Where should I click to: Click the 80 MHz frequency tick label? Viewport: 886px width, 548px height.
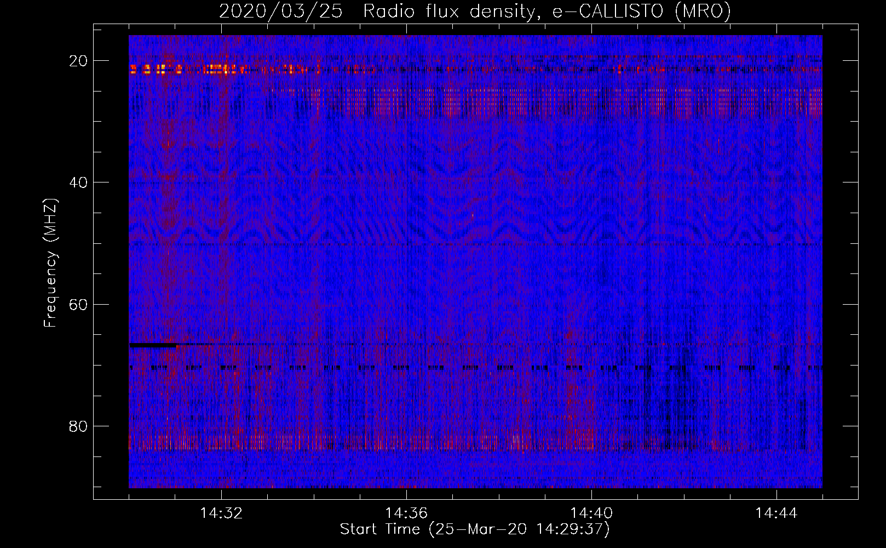click(x=79, y=426)
